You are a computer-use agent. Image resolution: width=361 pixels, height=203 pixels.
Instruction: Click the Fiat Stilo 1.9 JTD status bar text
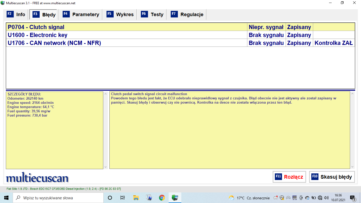(x=64, y=189)
